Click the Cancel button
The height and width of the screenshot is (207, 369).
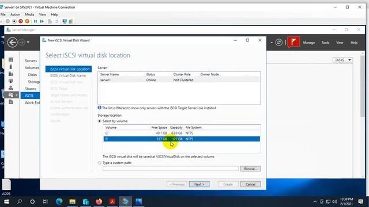click(250, 184)
